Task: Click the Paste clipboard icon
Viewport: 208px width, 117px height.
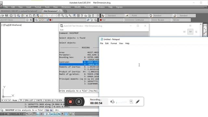Action: click(34, 16)
